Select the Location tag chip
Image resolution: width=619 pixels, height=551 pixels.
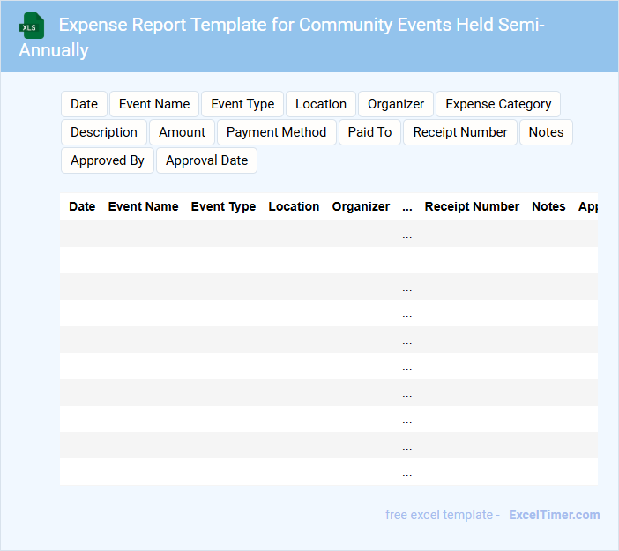(321, 104)
